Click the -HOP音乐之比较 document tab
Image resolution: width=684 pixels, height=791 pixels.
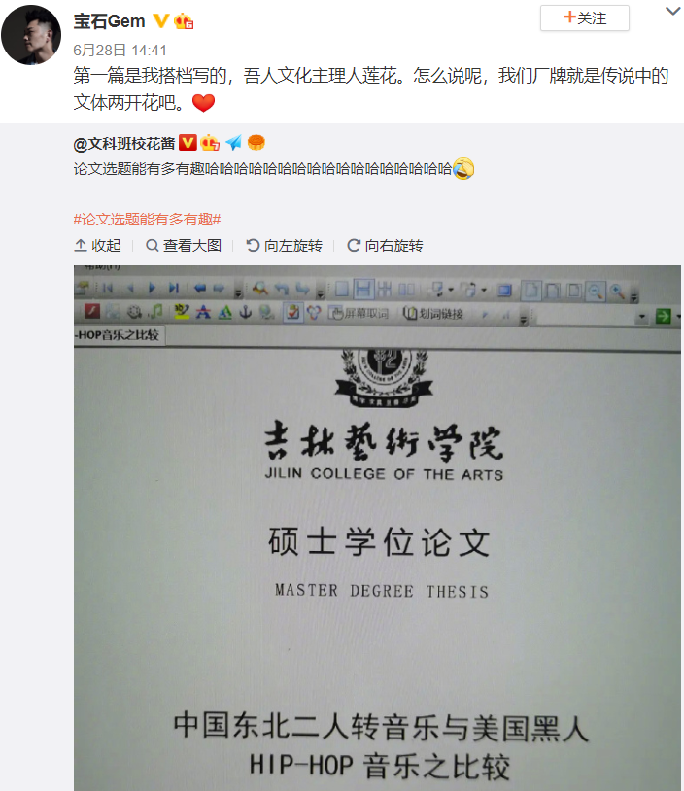pyautogui.click(x=120, y=335)
